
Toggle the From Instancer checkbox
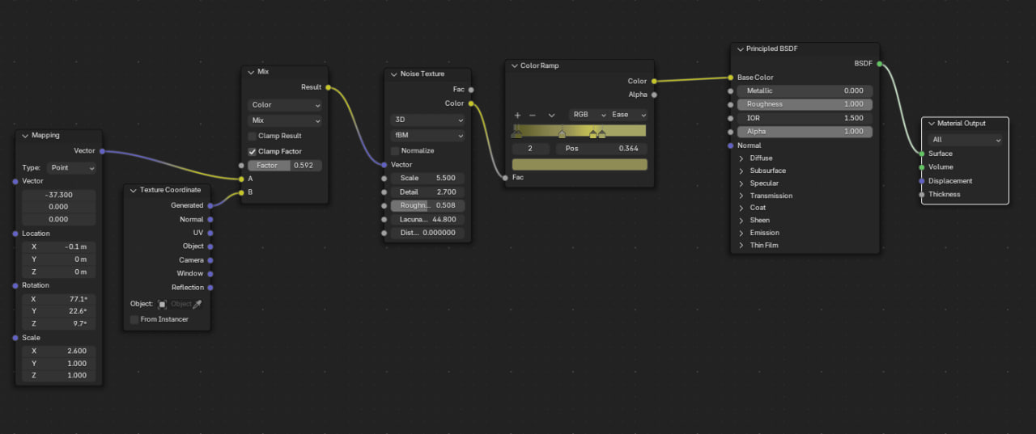point(134,319)
